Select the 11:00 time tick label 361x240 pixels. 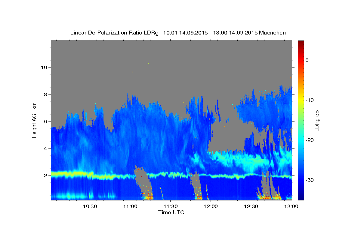(130, 206)
